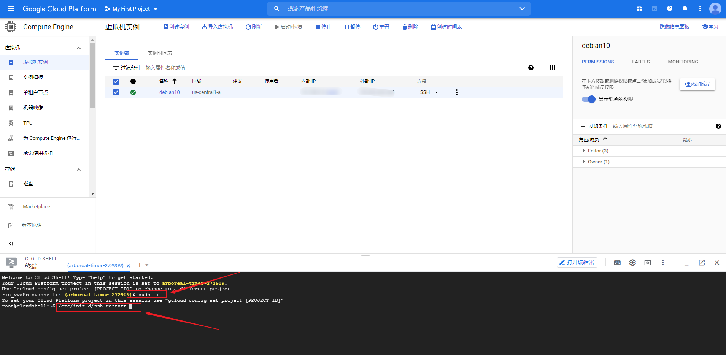
Task: Click 刷新 refresh button
Action: click(x=254, y=27)
